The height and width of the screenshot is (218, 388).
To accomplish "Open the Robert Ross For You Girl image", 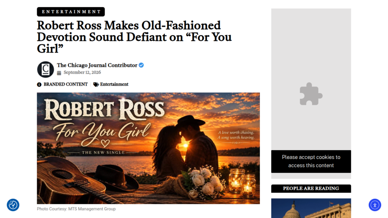I will click(x=148, y=148).
